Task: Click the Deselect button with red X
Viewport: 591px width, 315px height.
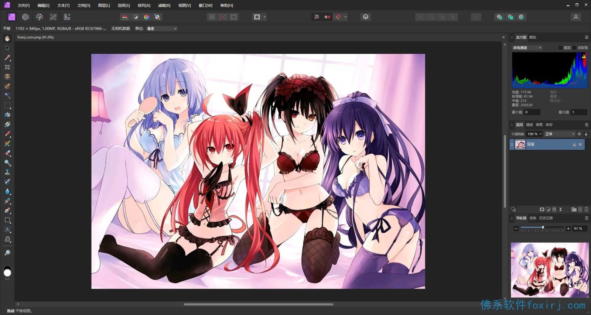Action: tap(223, 17)
